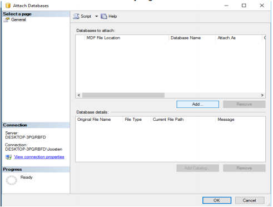273x207 pixels.
Task: Open the Script dropdown arrow
Action: [x=96, y=16]
